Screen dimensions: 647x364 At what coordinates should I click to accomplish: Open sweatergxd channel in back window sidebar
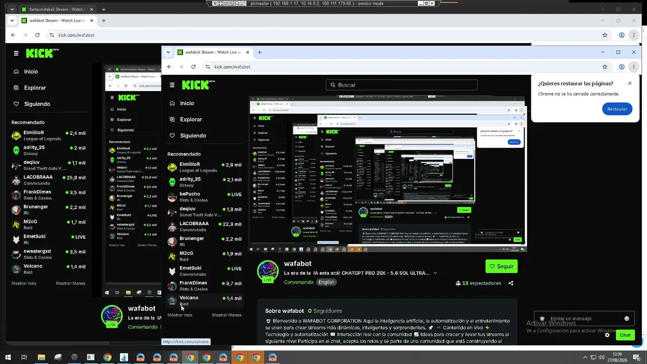point(49,254)
